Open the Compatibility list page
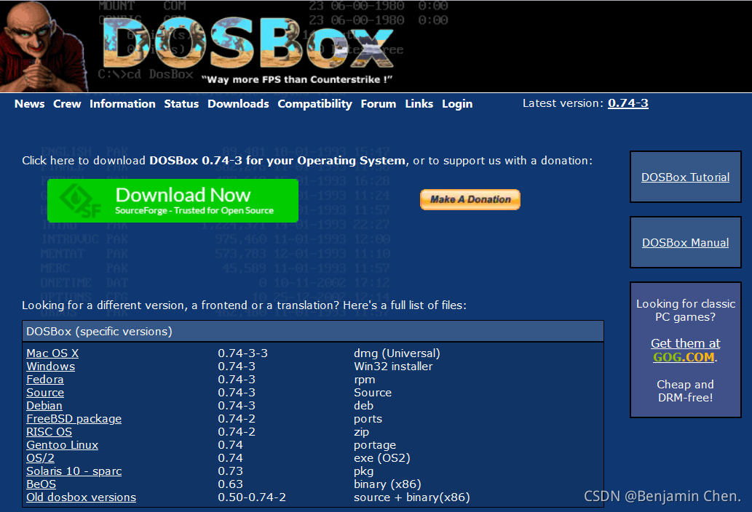Screen dimensions: 752x512 click(x=314, y=104)
